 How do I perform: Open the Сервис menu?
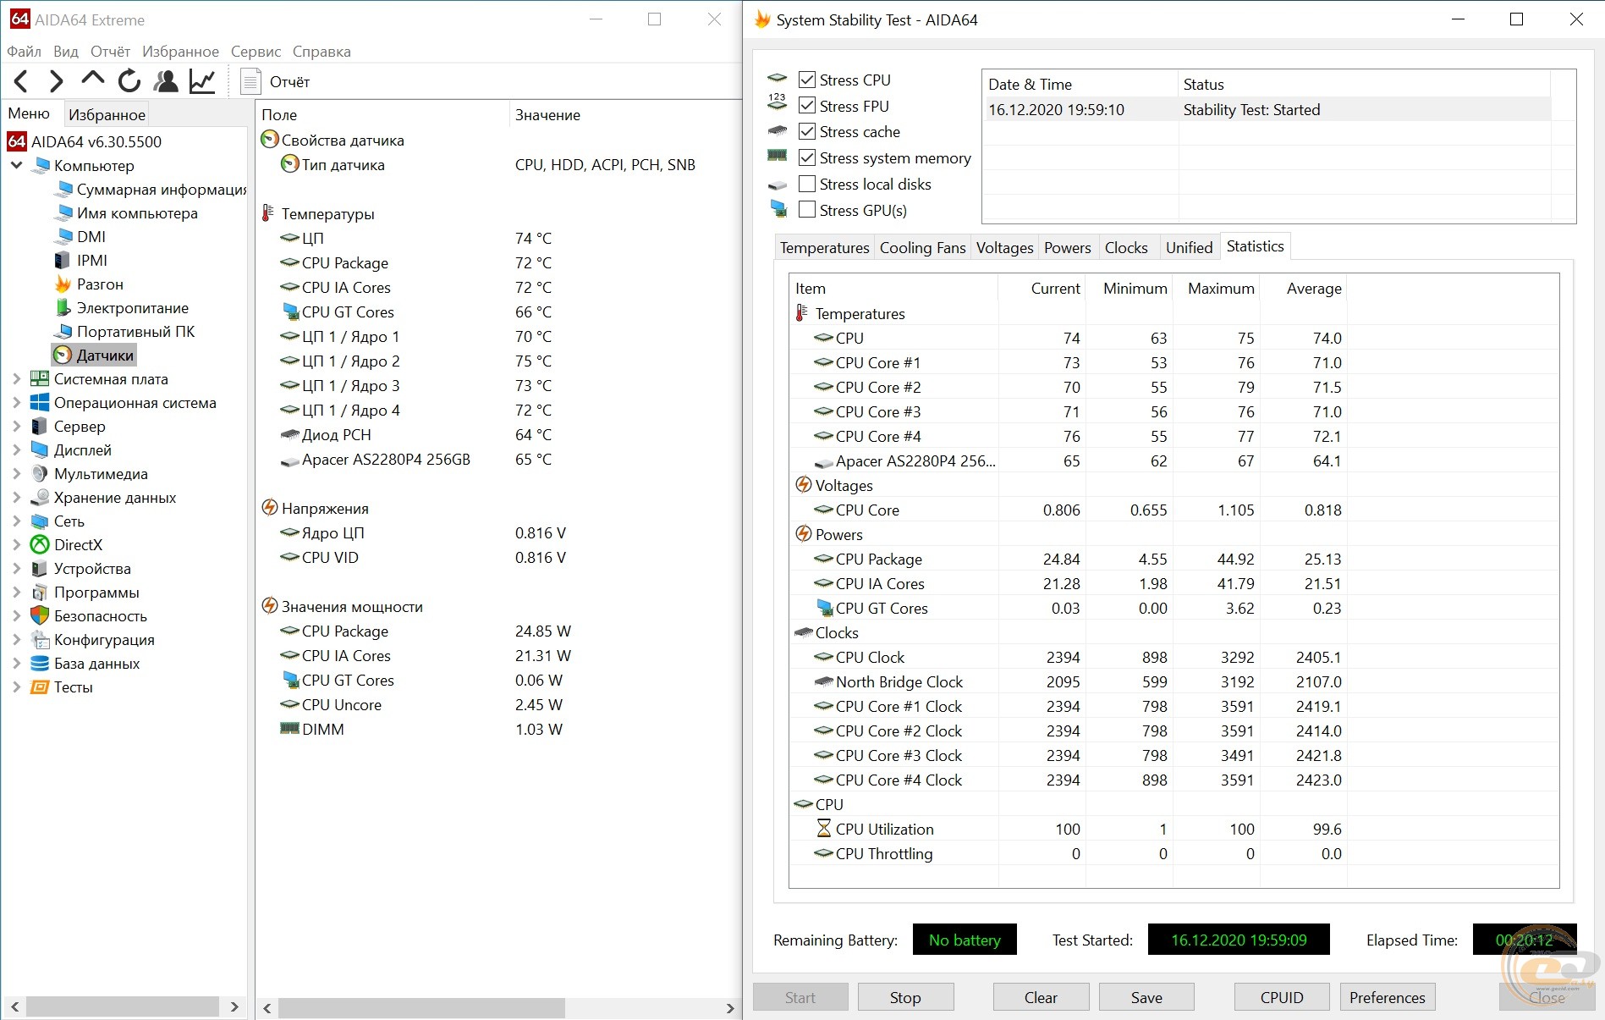pyautogui.click(x=256, y=52)
